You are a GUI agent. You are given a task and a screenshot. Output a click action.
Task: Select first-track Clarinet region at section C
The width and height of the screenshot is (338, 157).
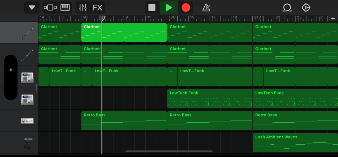coord(210,33)
